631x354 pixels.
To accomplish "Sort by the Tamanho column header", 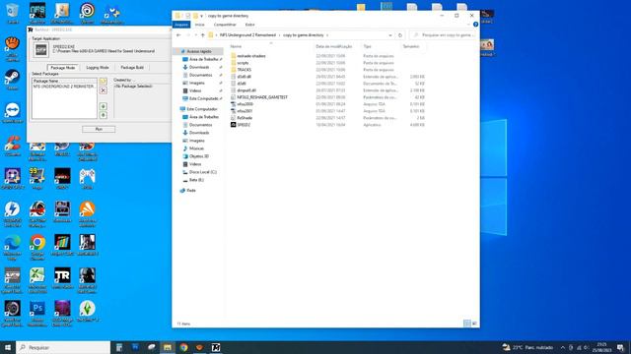I will point(411,46).
